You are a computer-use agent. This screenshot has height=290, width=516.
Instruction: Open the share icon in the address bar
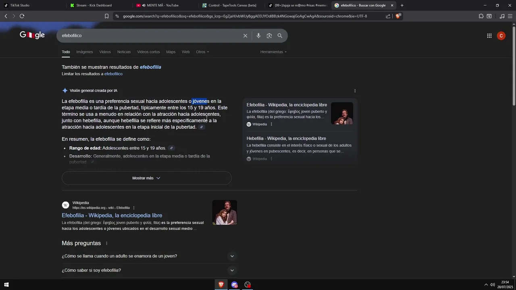tap(388, 16)
